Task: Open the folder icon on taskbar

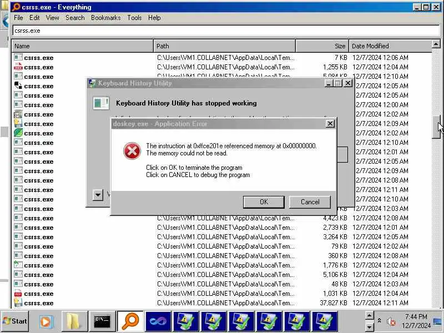Action: (73, 321)
